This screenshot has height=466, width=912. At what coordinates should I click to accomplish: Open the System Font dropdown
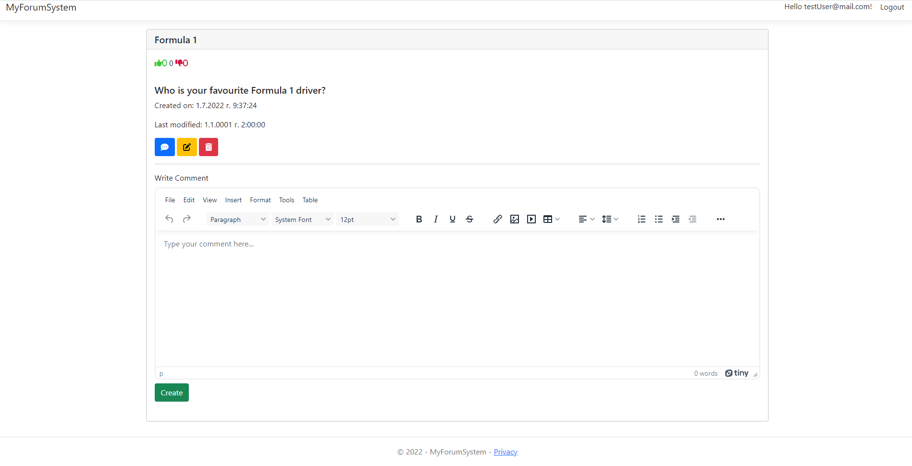pos(302,219)
